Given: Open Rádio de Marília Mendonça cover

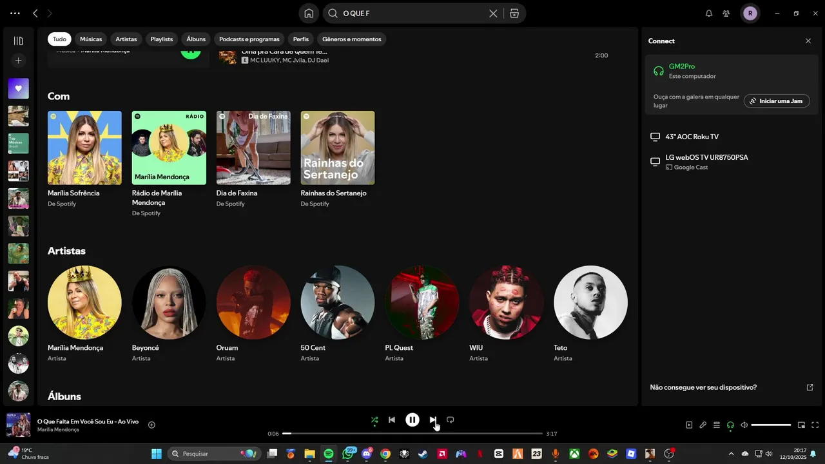Looking at the screenshot, I should (169, 148).
